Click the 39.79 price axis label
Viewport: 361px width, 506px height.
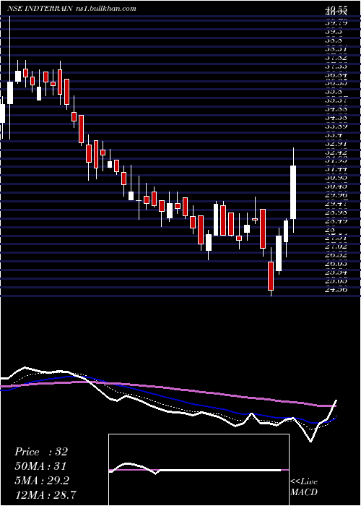[x=336, y=22]
